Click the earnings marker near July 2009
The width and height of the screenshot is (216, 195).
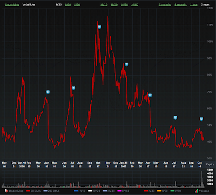[x=175, y=118]
